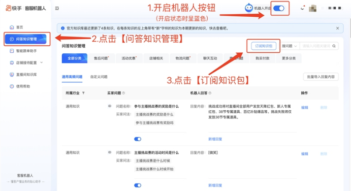Viewport: 351px width, 191px height.
Task: Open the 搜问题 search type dropdown
Action: 290,46
